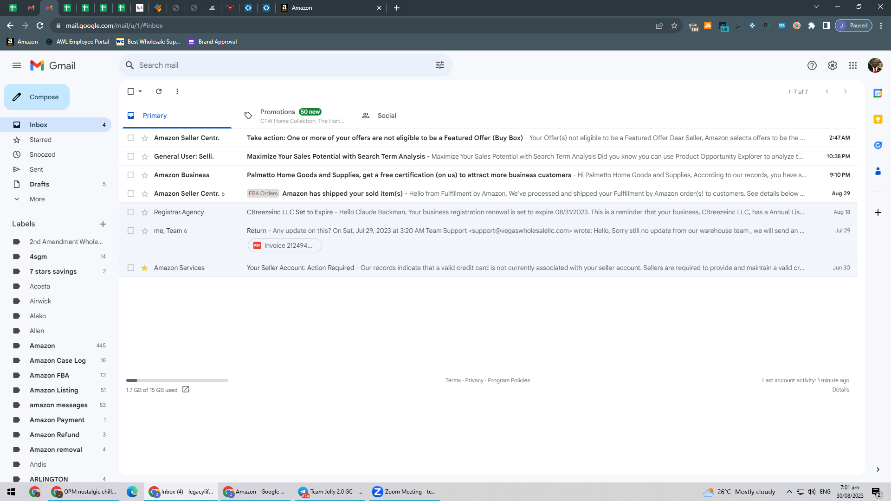Open the Sent folder
The image size is (891, 501).
pyautogui.click(x=36, y=169)
